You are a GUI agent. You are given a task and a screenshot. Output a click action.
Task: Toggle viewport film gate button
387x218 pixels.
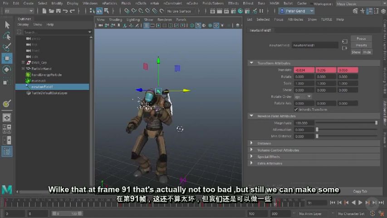click(152, 25)
